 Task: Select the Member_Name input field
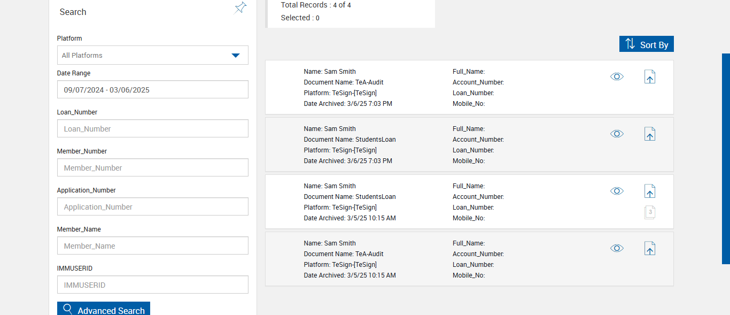[152, 246]
